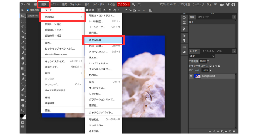Toggle fullscreen mode icon
The height and width of the screenshot is (135, 258).
pos(139,4)
